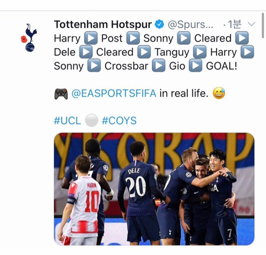
Task: Click the play emoji before GOAL!
Action: (196, 65)
